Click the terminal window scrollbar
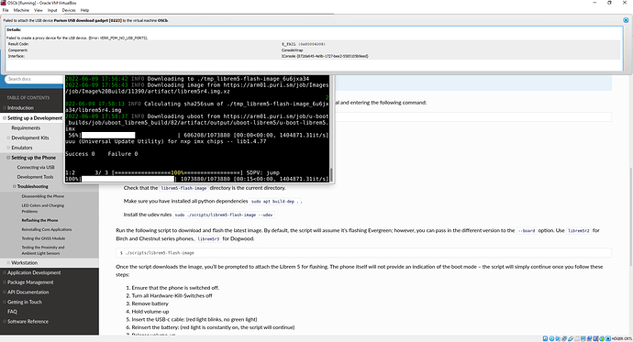 point(331,174)
